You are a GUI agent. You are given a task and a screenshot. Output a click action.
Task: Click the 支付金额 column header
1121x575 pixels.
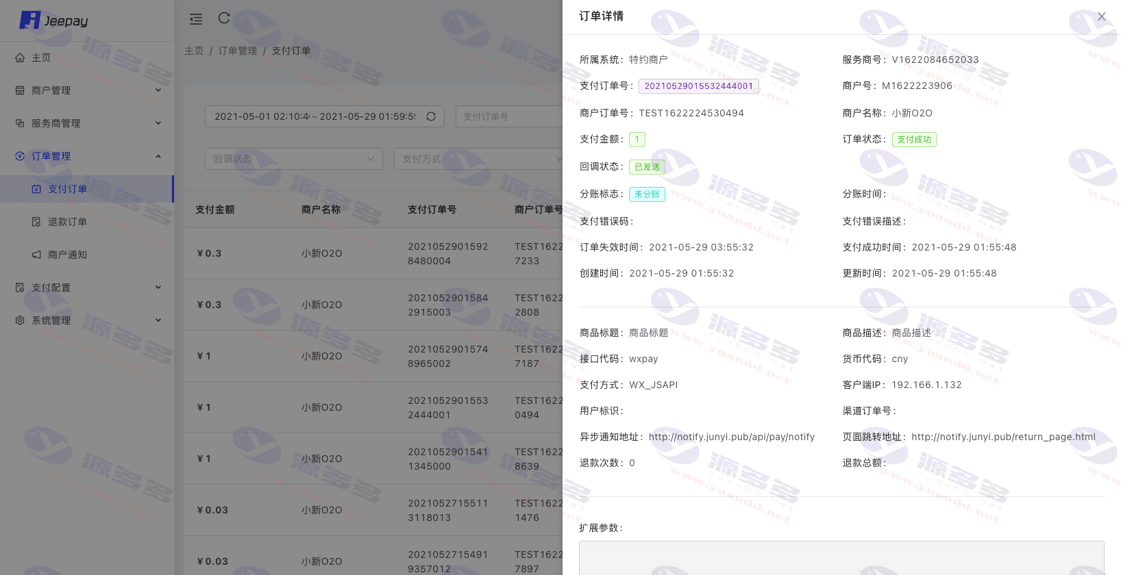(x=215, y=209)
